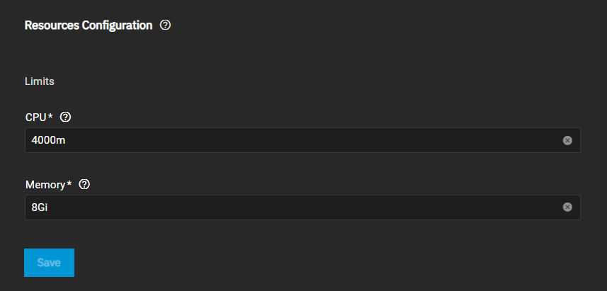The height and width of the screenshot is (291, 607).
Task: Click the CPU field label
Action: 35,117
